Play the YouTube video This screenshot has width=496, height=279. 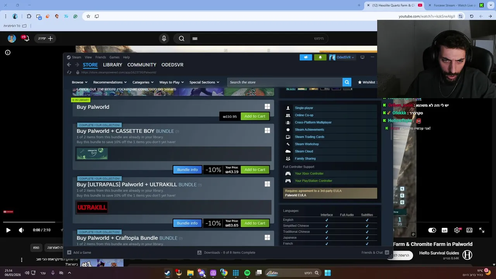(8, 230)
